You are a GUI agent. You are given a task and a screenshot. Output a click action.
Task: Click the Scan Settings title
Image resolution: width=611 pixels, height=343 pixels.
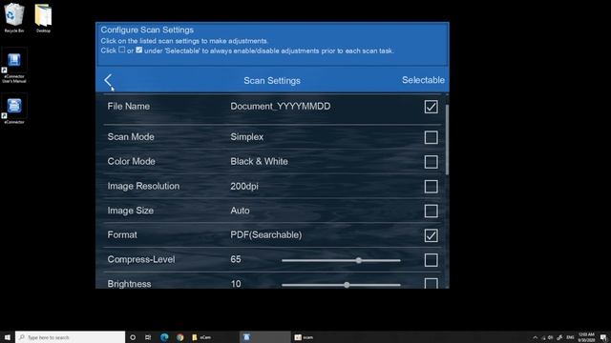(272, 80)
